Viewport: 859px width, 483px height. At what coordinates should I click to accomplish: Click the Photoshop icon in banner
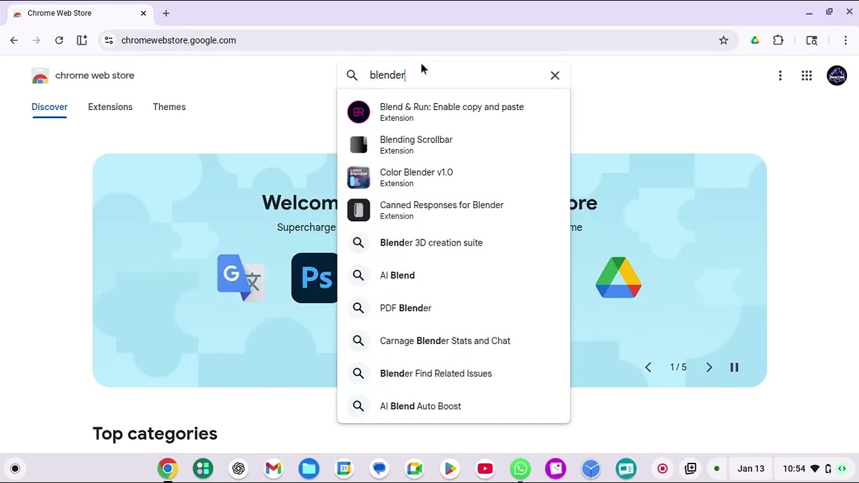(x=315, y=278)
